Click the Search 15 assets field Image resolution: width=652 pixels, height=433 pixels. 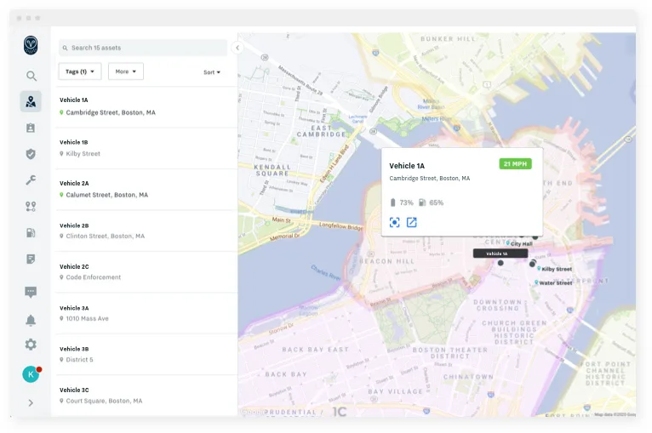tap(143, 48)
